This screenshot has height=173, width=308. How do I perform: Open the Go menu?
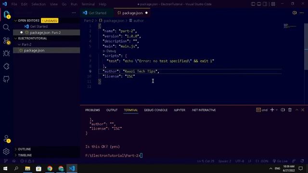64,4
